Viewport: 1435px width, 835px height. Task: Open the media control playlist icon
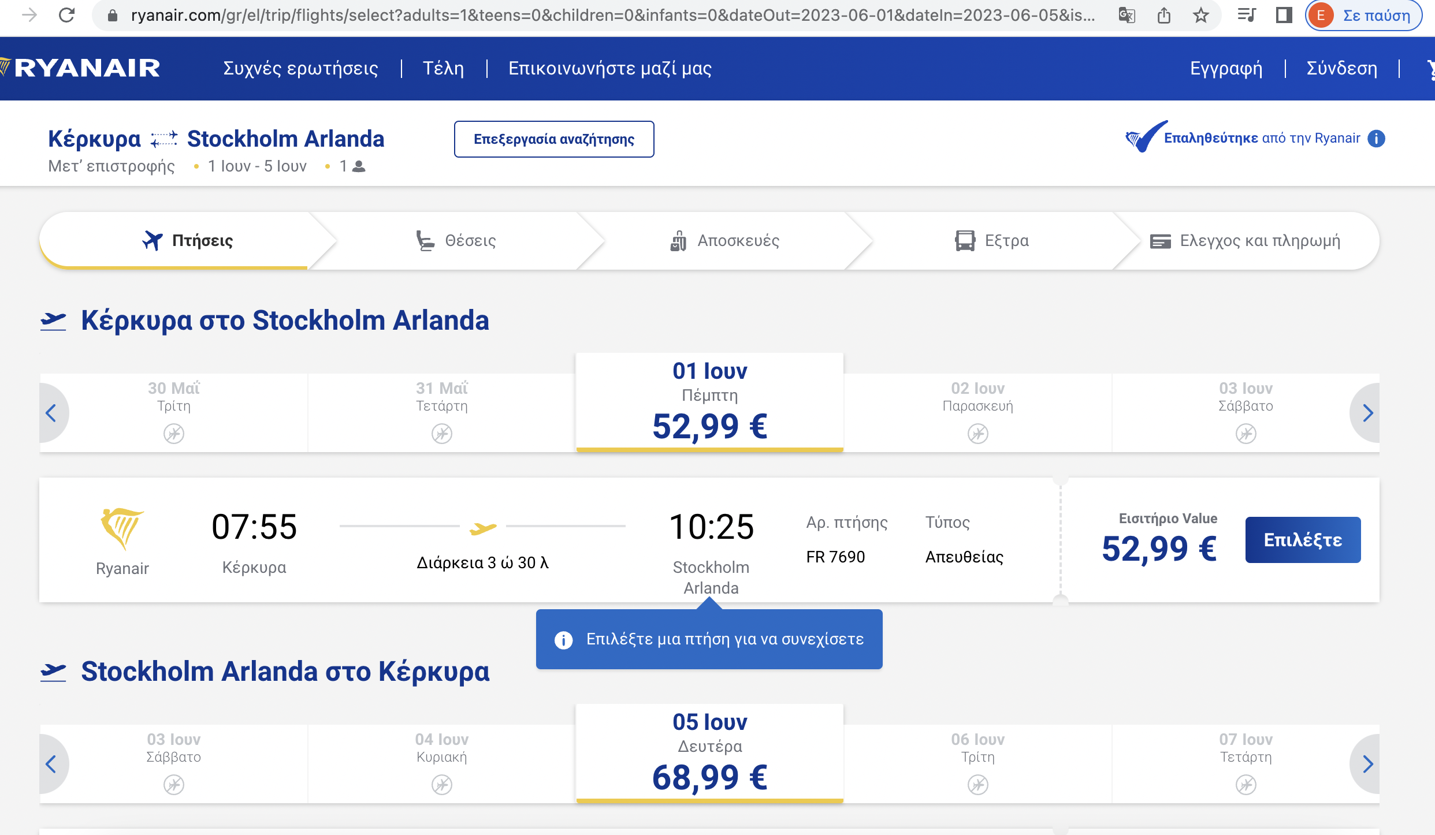(1246, 15)
